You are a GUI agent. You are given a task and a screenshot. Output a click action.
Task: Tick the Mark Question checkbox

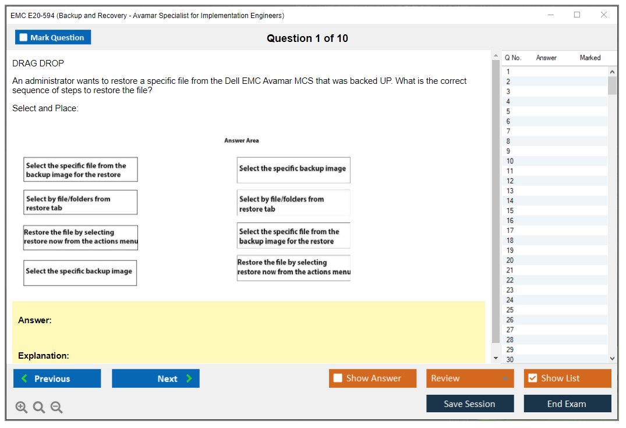24,38
